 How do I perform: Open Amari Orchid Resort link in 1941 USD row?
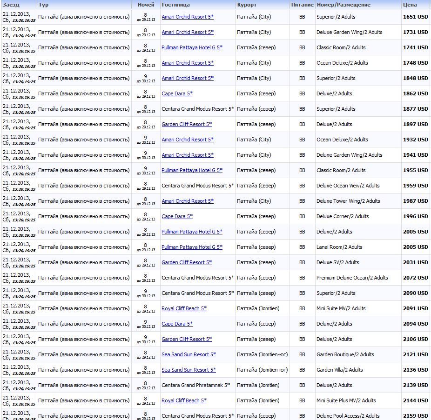[x=188, y=155]
